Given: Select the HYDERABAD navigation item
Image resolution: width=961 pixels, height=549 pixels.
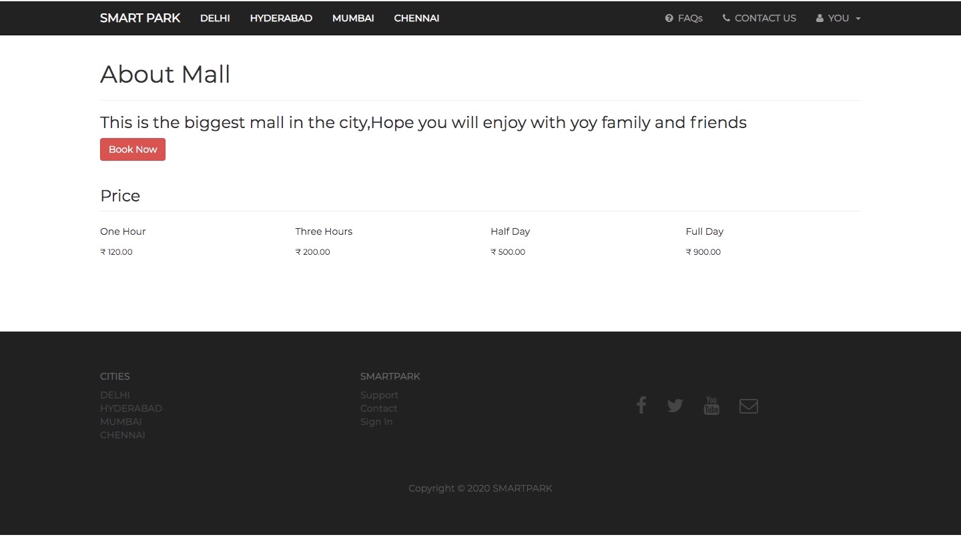Looking at the screenshot, I should tap(281, 18).
